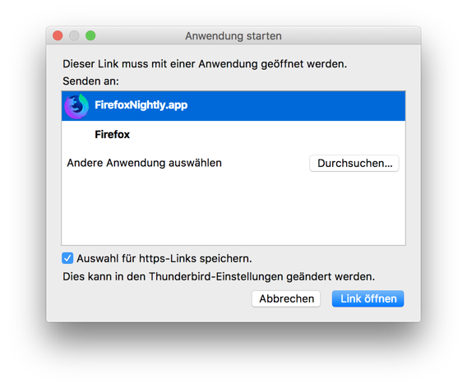
Task: Click the blue highlighted row right of FirefoxNightly.app
Action: click(296, 106)
